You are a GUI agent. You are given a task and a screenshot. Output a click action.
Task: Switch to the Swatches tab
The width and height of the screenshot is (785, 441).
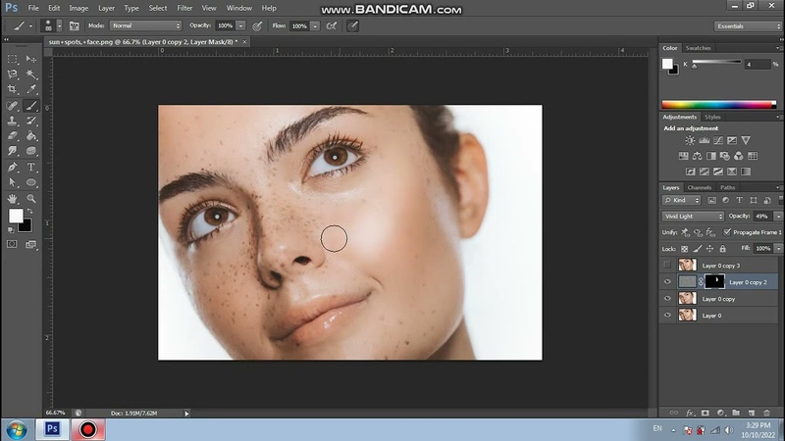pyautogui.click(x=698, y=48)
